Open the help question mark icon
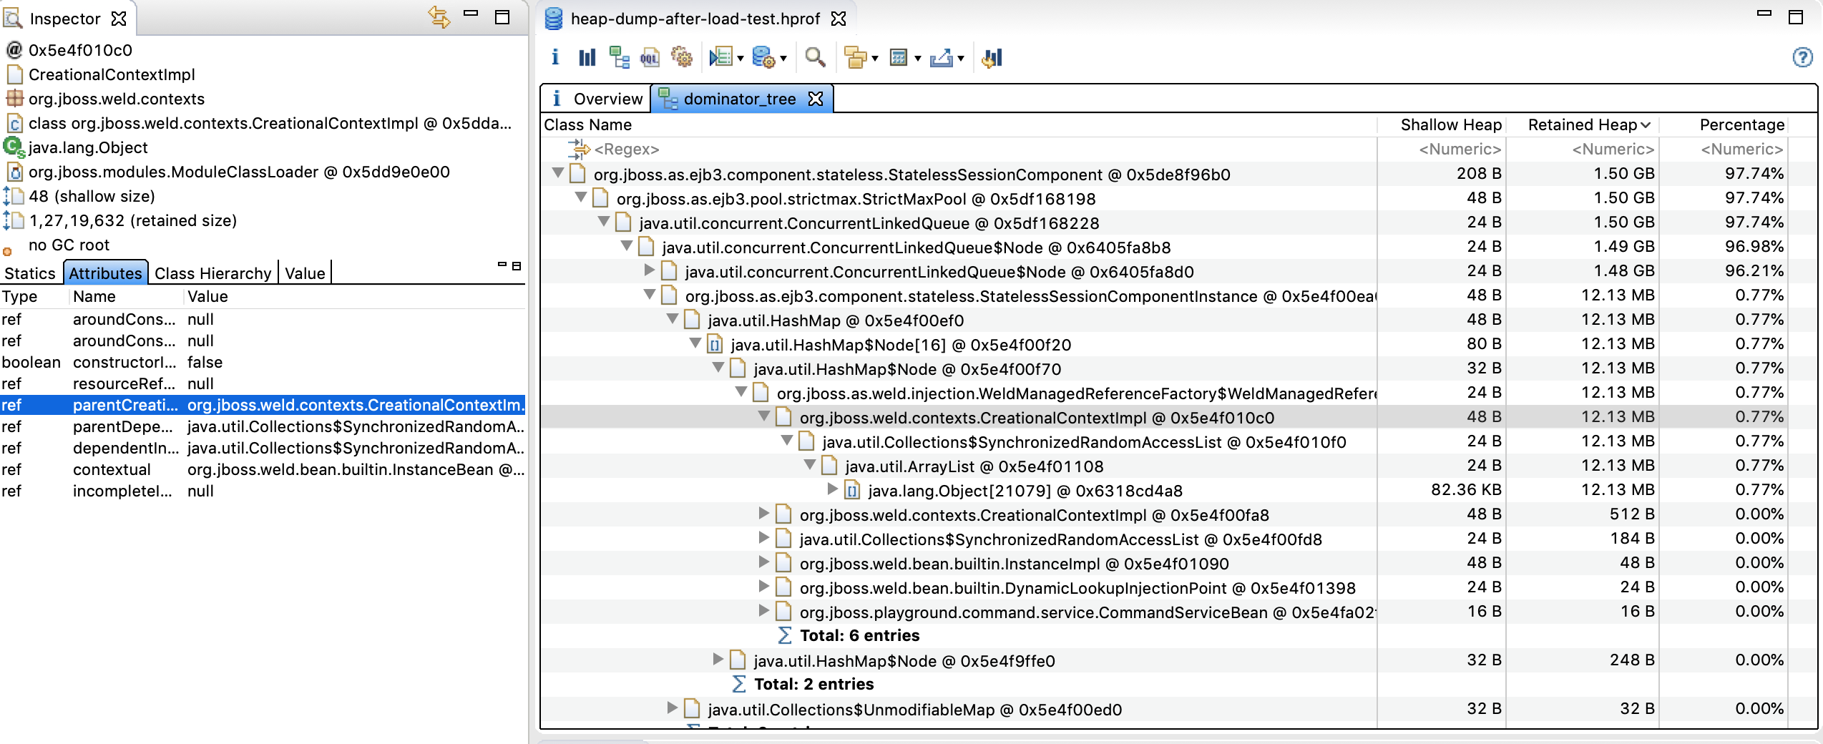Screen dimensions: 1823x744 1802,57
